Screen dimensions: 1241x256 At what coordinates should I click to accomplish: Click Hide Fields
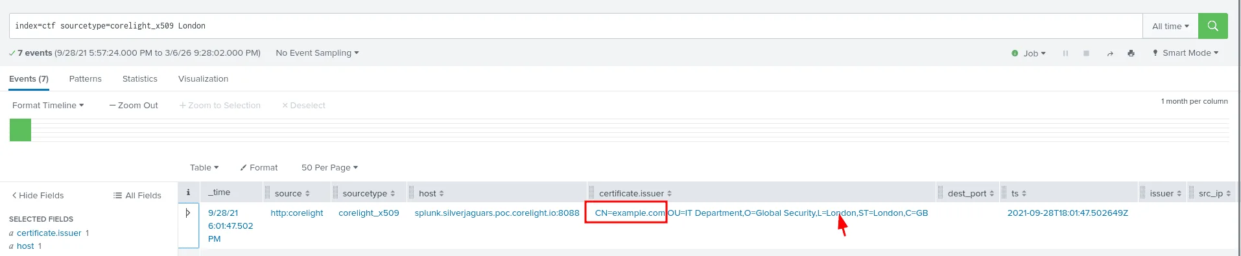click(x=38, y=195)
